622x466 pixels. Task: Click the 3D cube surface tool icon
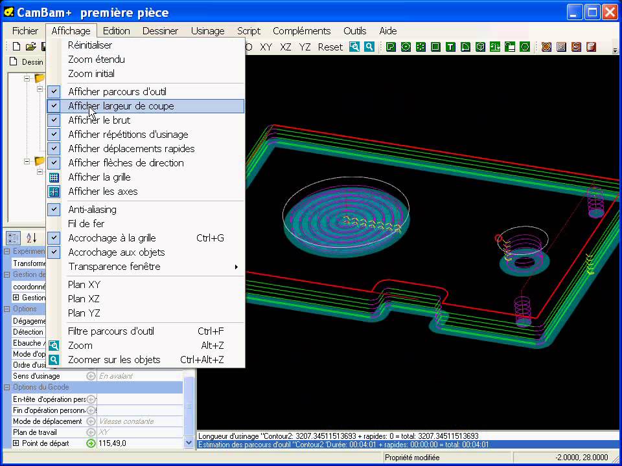(480, 47)
